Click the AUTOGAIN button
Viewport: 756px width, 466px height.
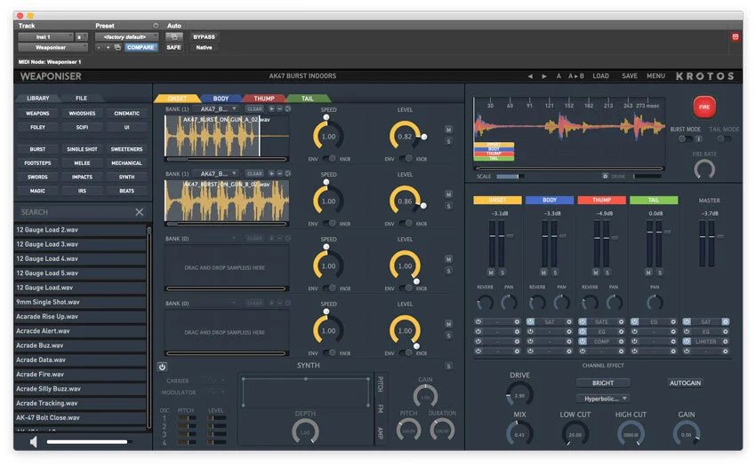pyautogui.click(x=685, y=383)
